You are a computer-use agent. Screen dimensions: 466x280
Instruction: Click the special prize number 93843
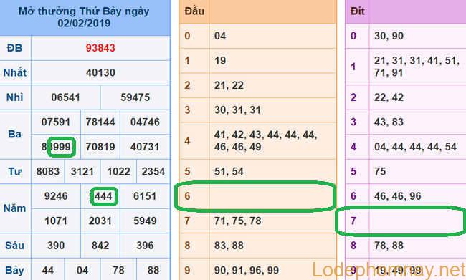tap(100, 48)
